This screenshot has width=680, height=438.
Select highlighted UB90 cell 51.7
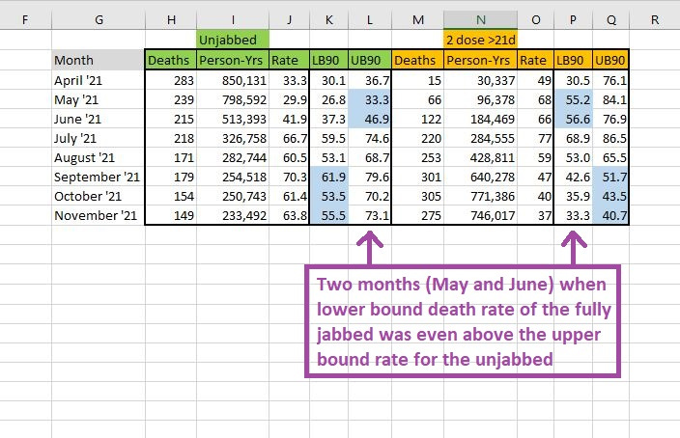tap(610, 177)
